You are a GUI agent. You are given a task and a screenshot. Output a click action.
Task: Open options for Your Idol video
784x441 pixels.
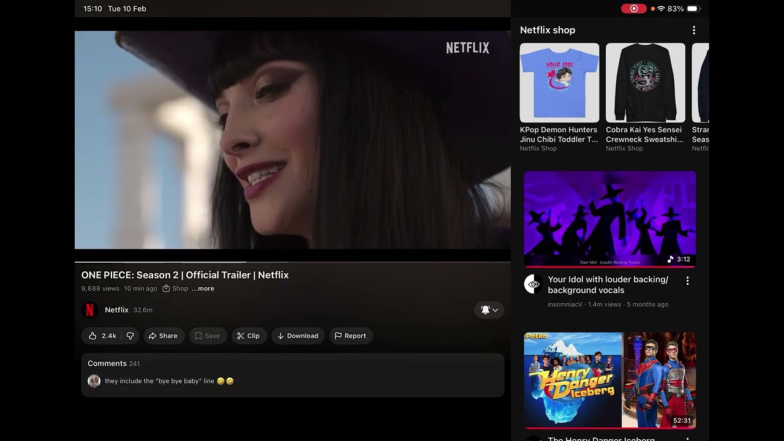(687, 281)
